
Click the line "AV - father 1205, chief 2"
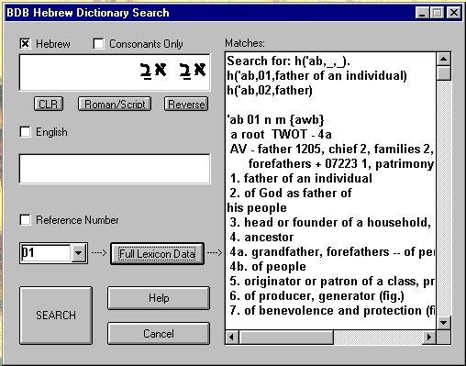[x=298, y=149]
